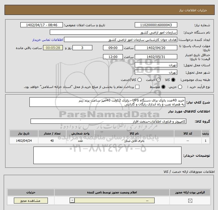Click the اعلام وضعیت مجوز توسط تامین کننده header
218x210 pixels.
112,193
